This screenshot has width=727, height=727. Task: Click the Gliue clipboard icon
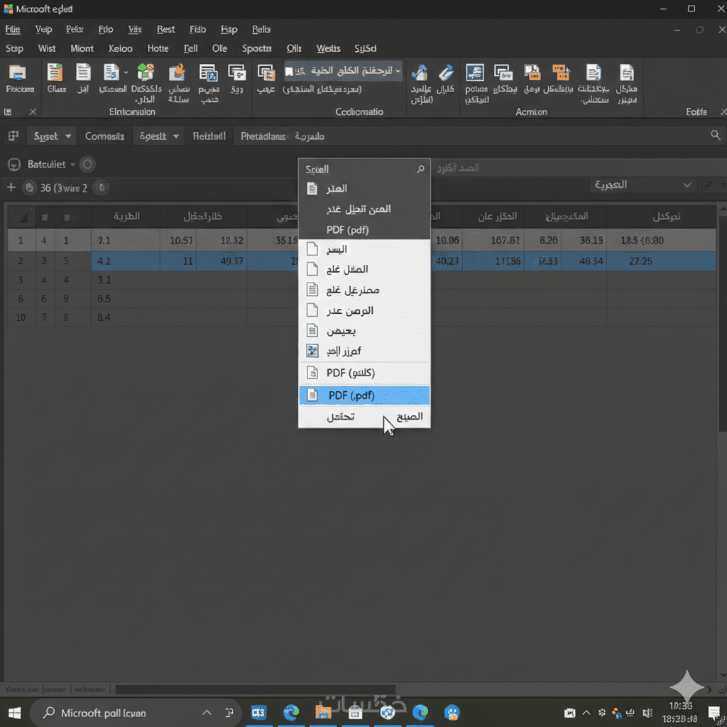(x=55, y=73)
